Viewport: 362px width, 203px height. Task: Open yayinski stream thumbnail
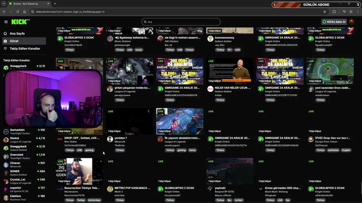(230, 171)
